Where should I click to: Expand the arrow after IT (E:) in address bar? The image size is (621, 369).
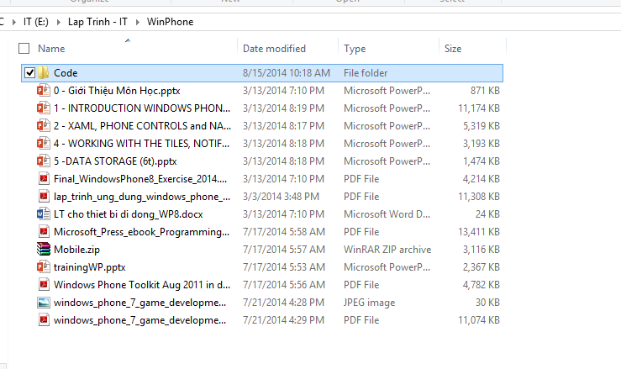point(59,22)
